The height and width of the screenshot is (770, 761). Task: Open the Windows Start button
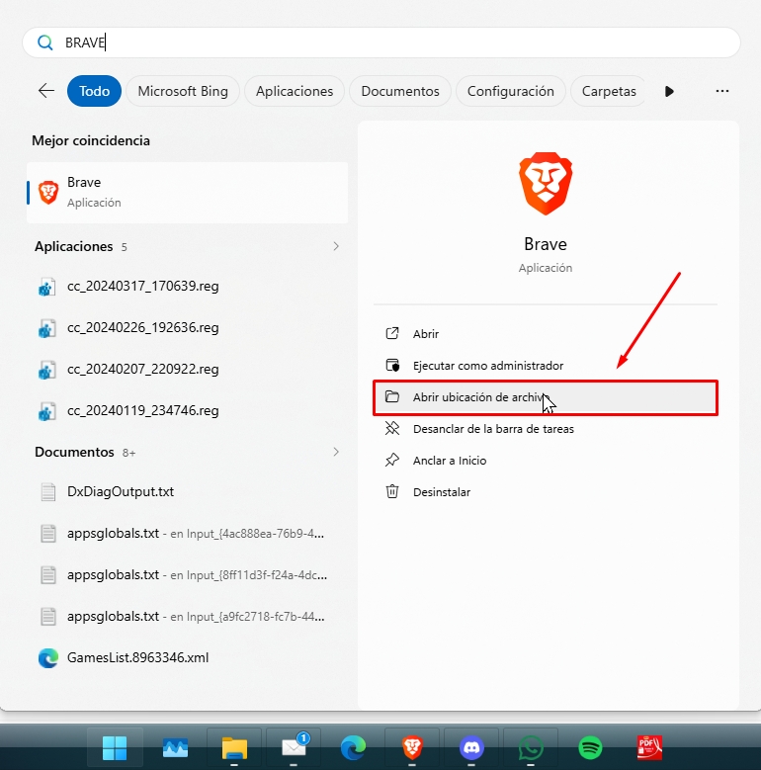pos(115,748)
